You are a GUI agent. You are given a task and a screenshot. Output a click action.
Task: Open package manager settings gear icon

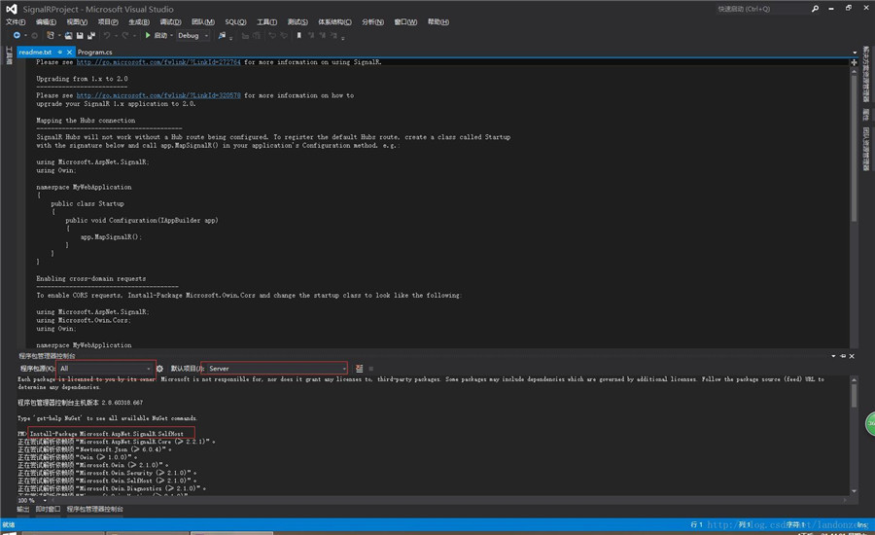click(x=160, y=369)
